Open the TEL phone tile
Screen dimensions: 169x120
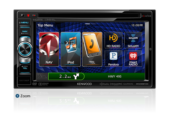pyautogui.click(x=92, y=49)
